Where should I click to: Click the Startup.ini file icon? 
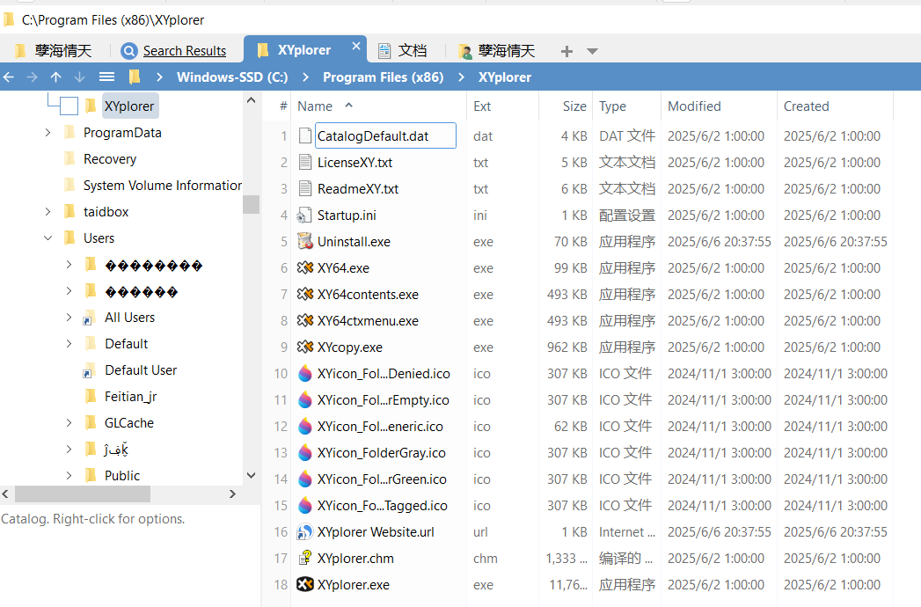pos(304,215)
